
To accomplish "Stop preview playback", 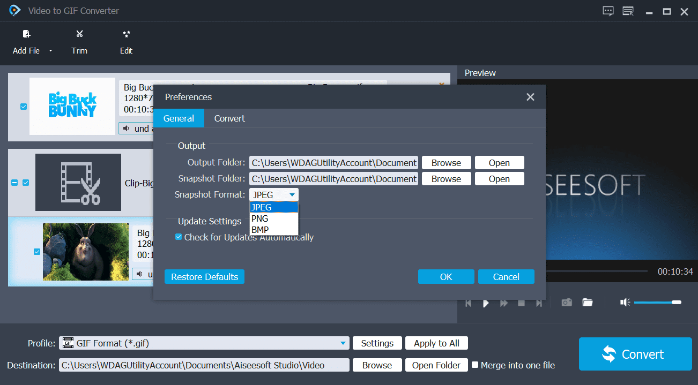I will coord(521,303).
